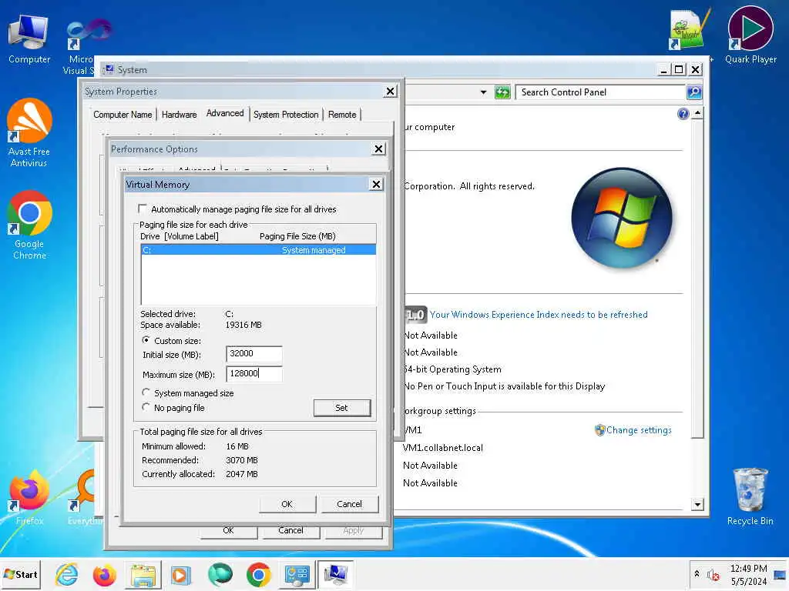Click the muted volume tray icon
This screenshot has height=591, width=789.
(713, 574)
